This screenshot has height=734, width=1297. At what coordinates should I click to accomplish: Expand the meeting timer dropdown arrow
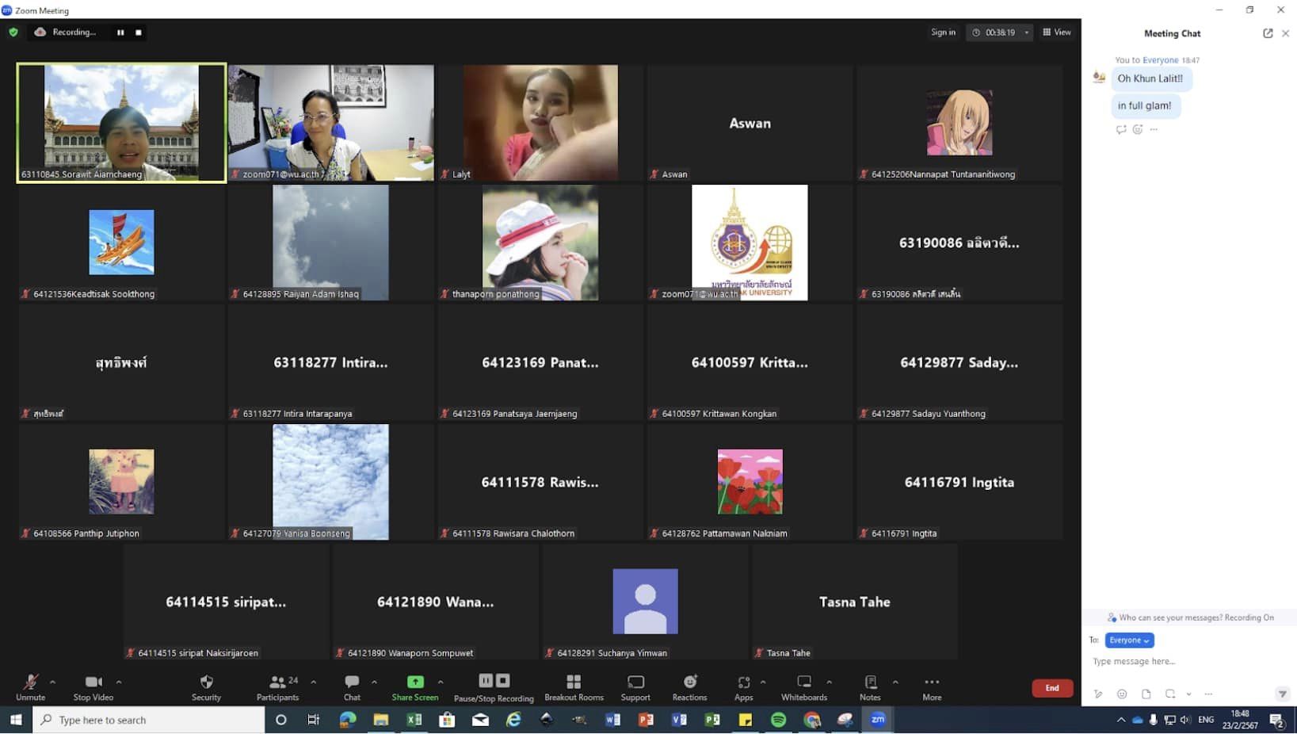point(1026,32)
